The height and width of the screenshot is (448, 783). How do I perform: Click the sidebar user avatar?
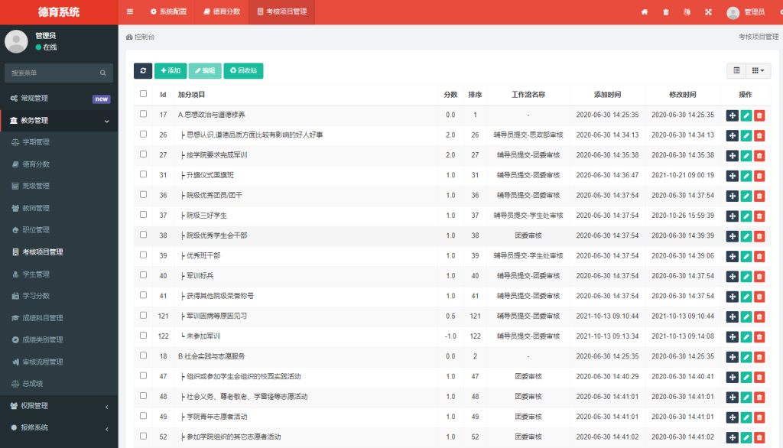coord(17,41)
